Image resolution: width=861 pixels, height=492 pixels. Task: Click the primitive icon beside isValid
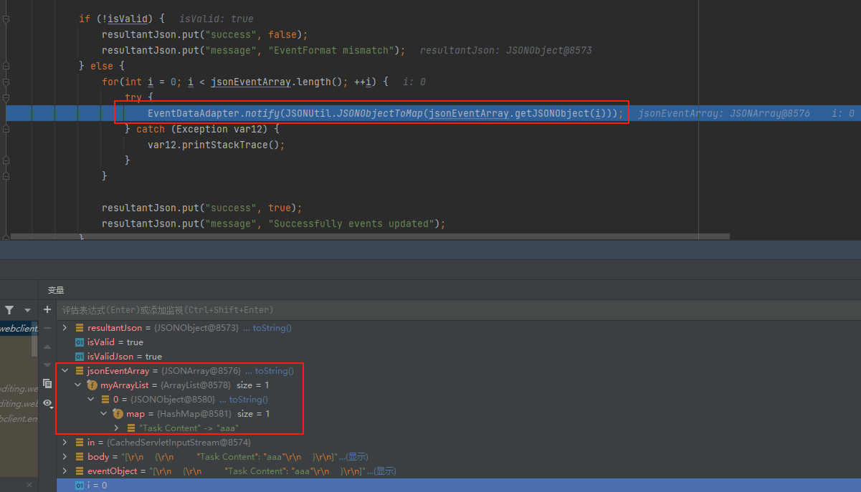pyautogui.click(x=80, y=342)
